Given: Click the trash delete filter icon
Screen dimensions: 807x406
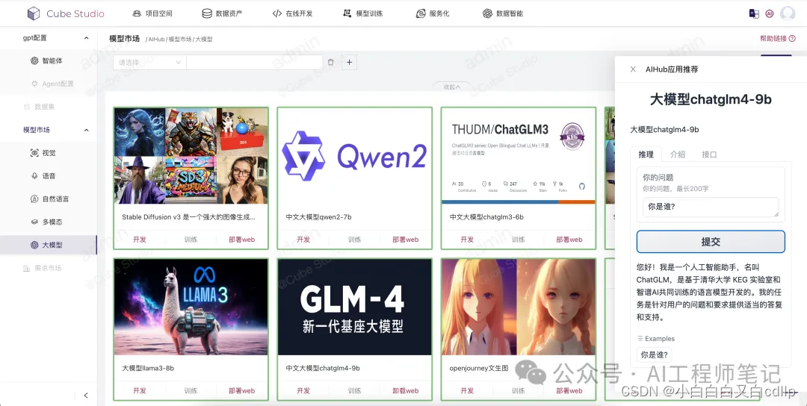Looking at the screenshot, I should click(x=330, y=62).
